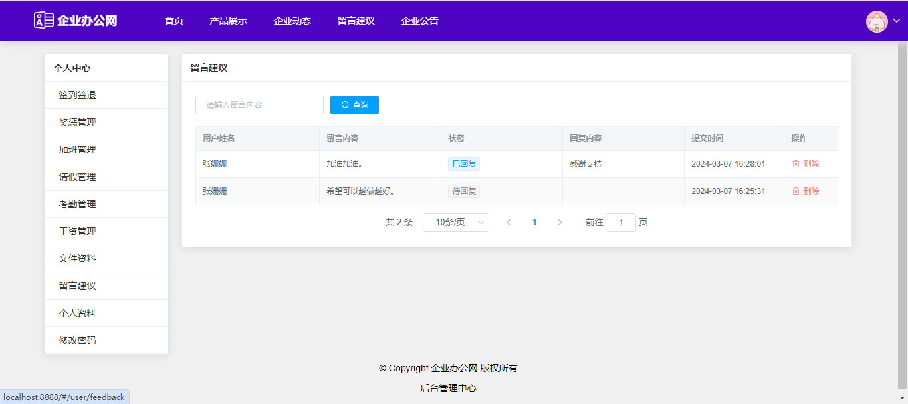Delete the 希望可以越做越好 feedback row
Image resolution: width=908 pixels, height=404 pixels.
(806, 191)
